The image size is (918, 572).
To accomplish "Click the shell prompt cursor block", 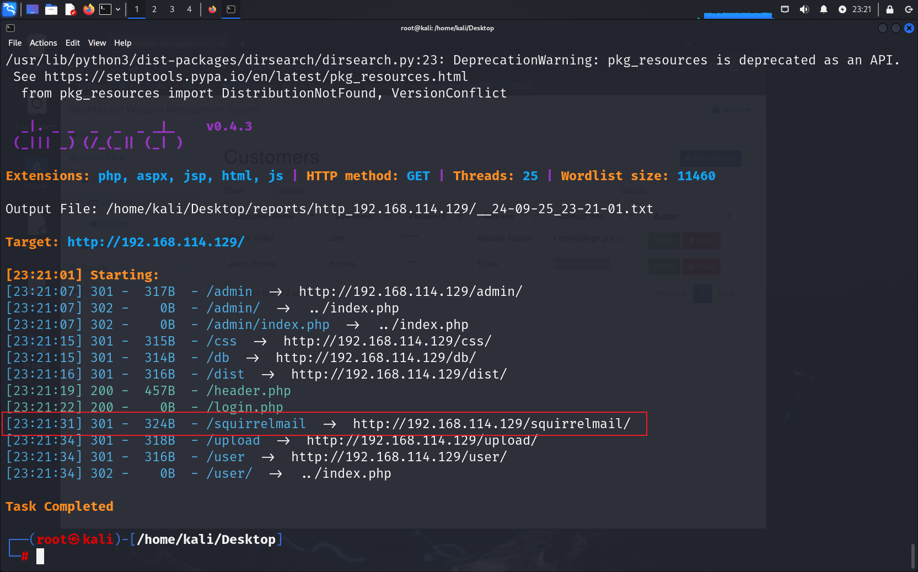I will coord(40,557).
